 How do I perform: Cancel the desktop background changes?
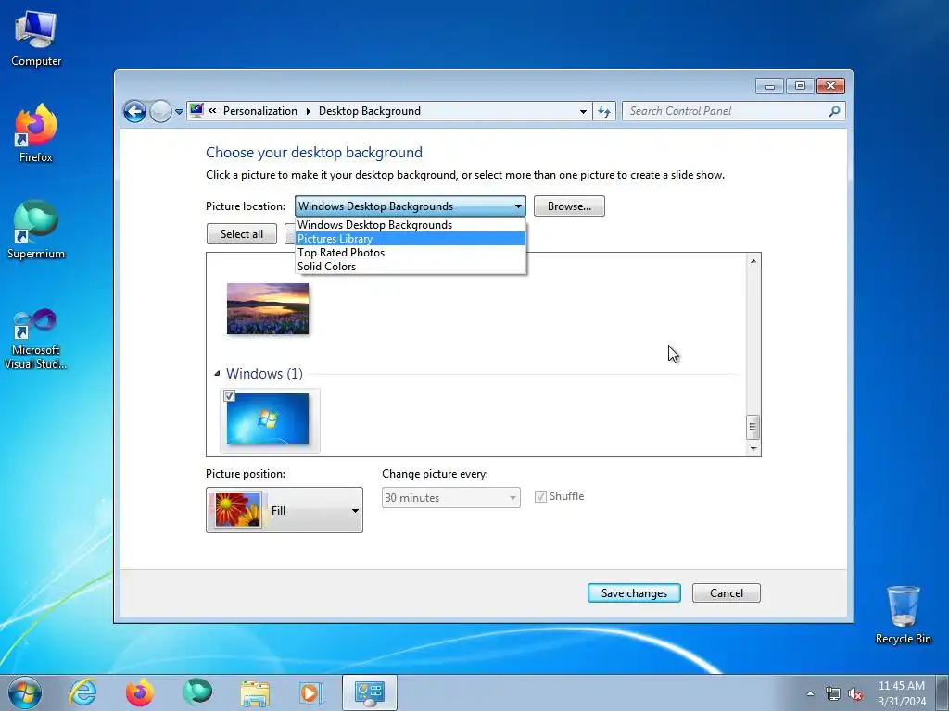(727, 593)
